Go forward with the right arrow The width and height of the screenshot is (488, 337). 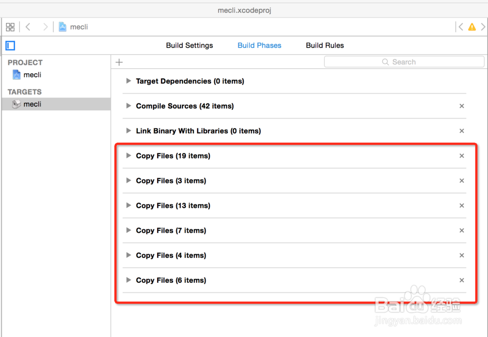(45, 27)
